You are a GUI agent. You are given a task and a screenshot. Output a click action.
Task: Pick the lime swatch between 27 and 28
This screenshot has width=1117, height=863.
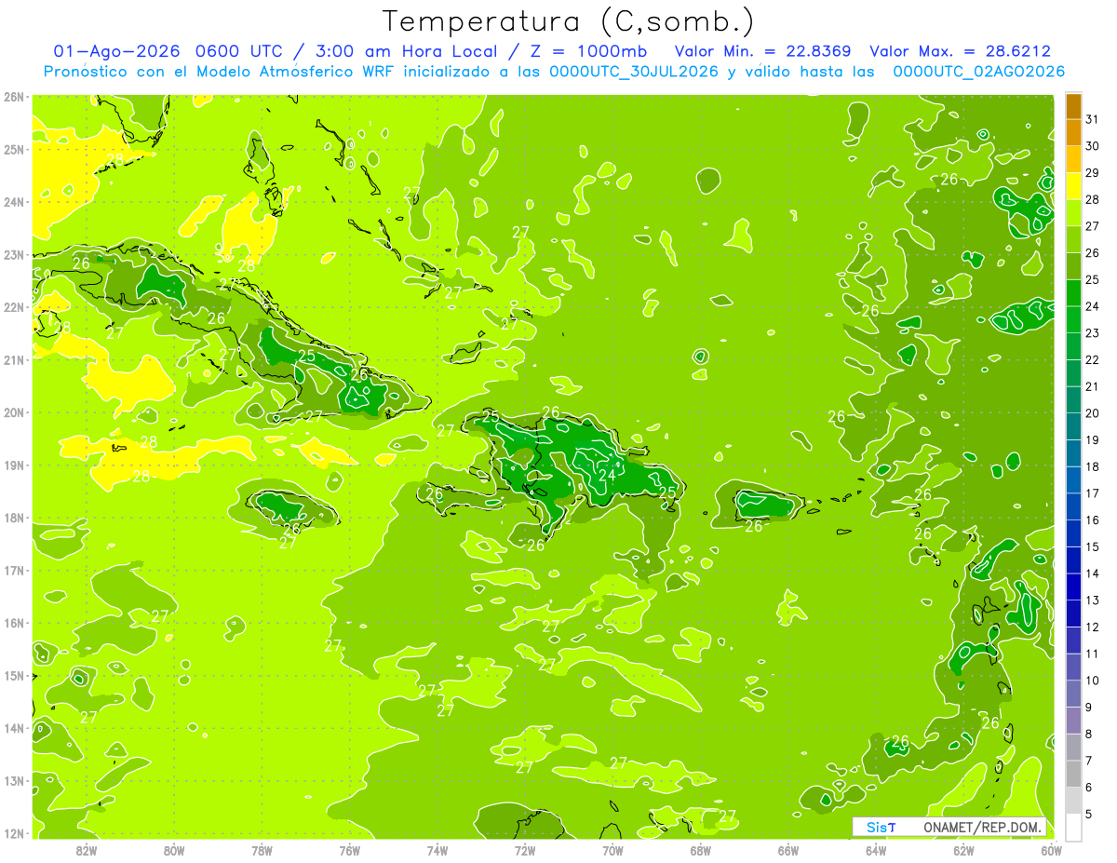(1073, 213)
